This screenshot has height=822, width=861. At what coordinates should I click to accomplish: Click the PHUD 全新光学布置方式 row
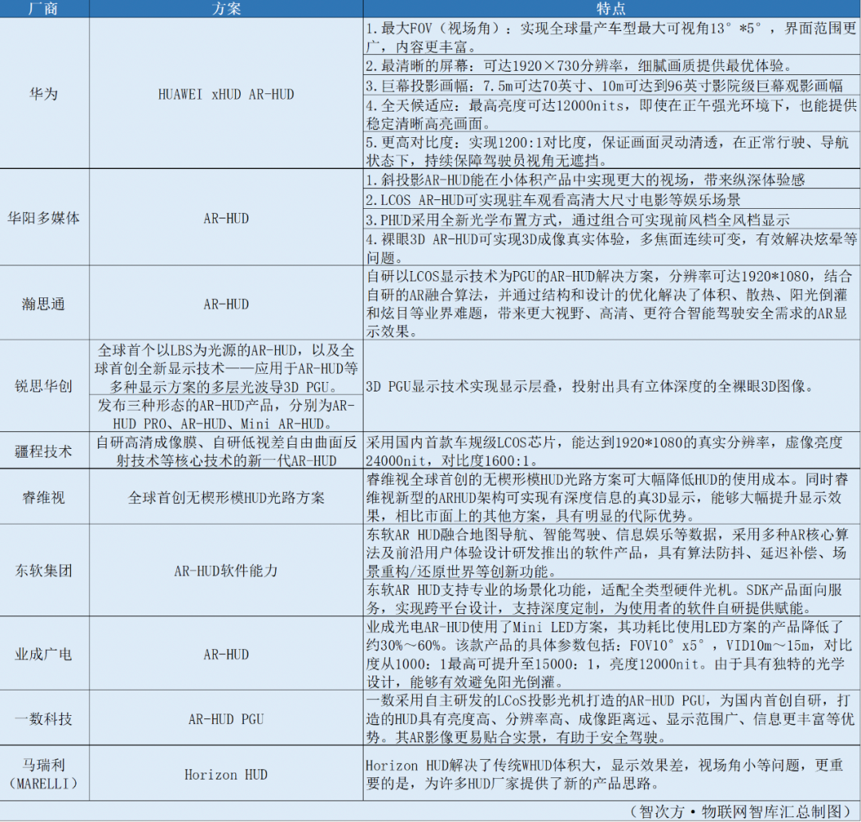pos(611,219)
